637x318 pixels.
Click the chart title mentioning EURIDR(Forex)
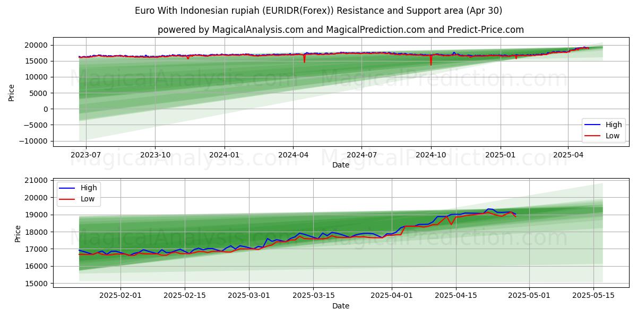[x=318, y=11]
